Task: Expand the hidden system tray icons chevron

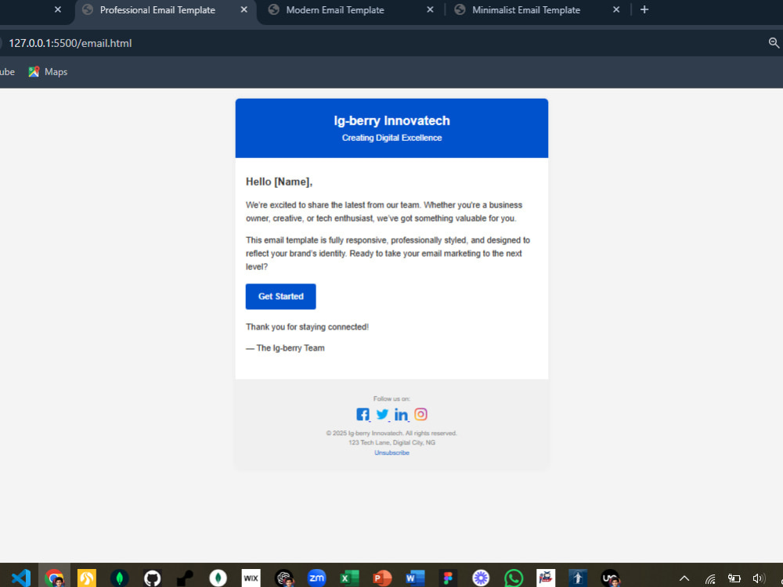Action: 684,578
